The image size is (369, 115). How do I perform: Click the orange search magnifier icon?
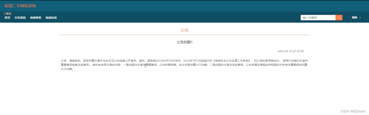click(x=339, y=17)
